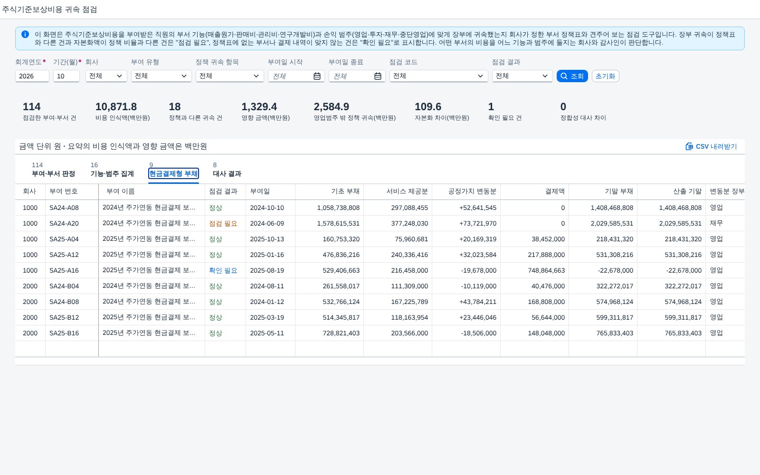The width and height of the screenshot is (760, 475).
Task: Expand the 회사 dropdown filter
Action: 106,76
